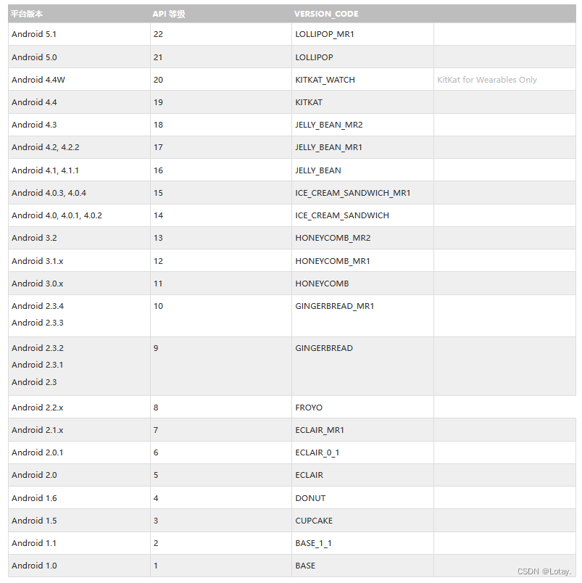Select the Android 2.3.1 entry
This screenshot has width=582, height=583.
click(37, 365)
